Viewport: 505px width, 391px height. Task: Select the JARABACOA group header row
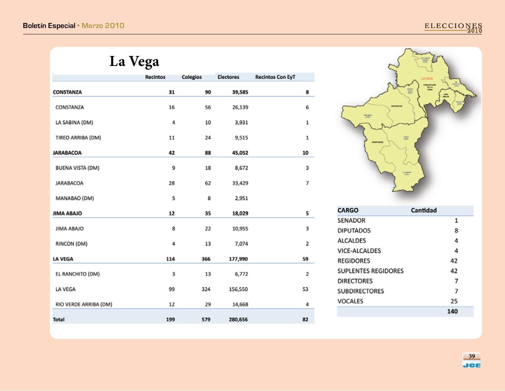67,152
